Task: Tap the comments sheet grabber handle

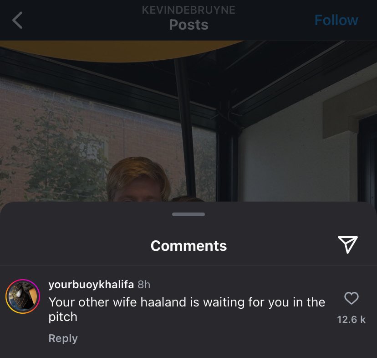Action: coord(188,214)
